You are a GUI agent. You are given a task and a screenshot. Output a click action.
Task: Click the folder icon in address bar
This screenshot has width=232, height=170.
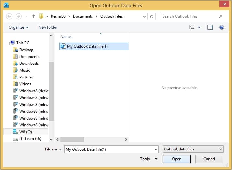[42, 16]
